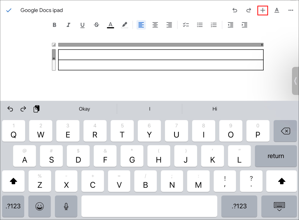299x220 pixels.
Task: Toggle the checklist formatting
Action: 186,25
